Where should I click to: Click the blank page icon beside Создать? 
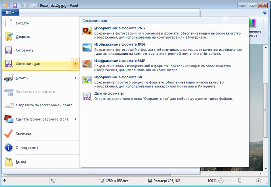click(8, 23)
